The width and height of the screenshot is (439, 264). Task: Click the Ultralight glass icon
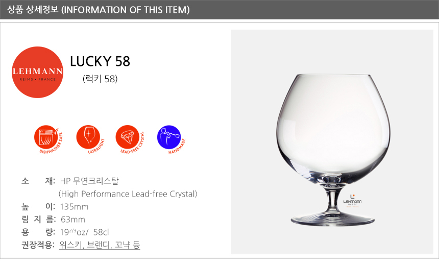88,137
